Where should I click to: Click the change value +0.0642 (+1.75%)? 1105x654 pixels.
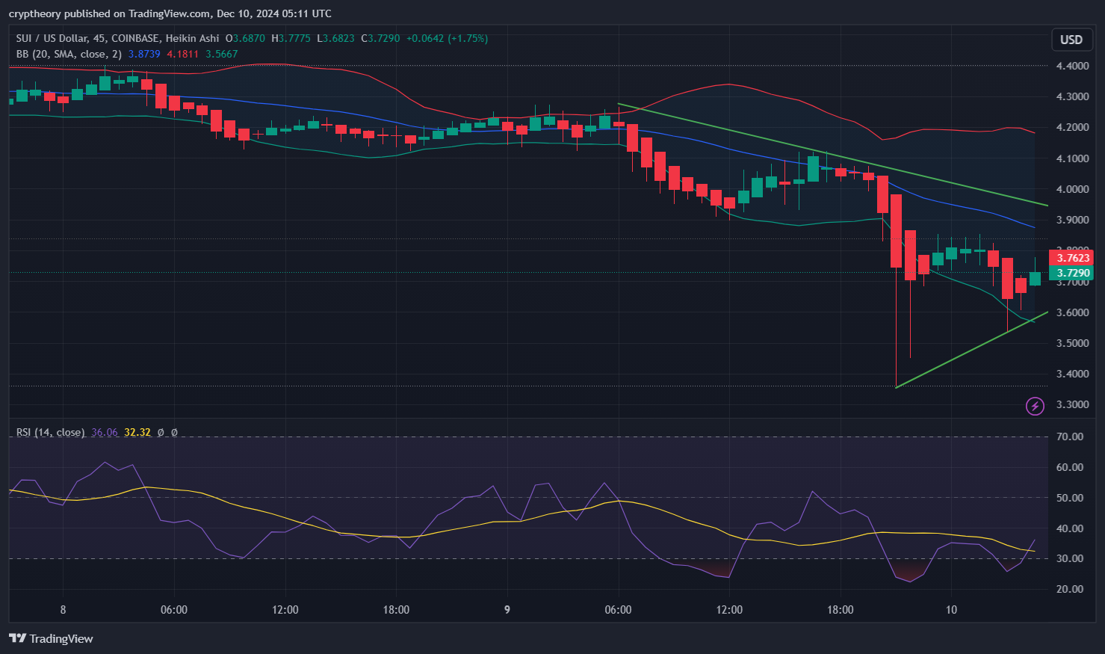click(447, 38)
